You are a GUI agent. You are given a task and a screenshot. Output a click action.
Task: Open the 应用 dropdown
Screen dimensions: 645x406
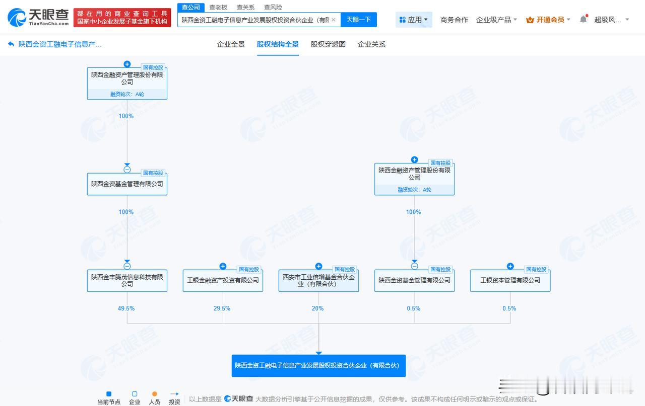[414, 20]
